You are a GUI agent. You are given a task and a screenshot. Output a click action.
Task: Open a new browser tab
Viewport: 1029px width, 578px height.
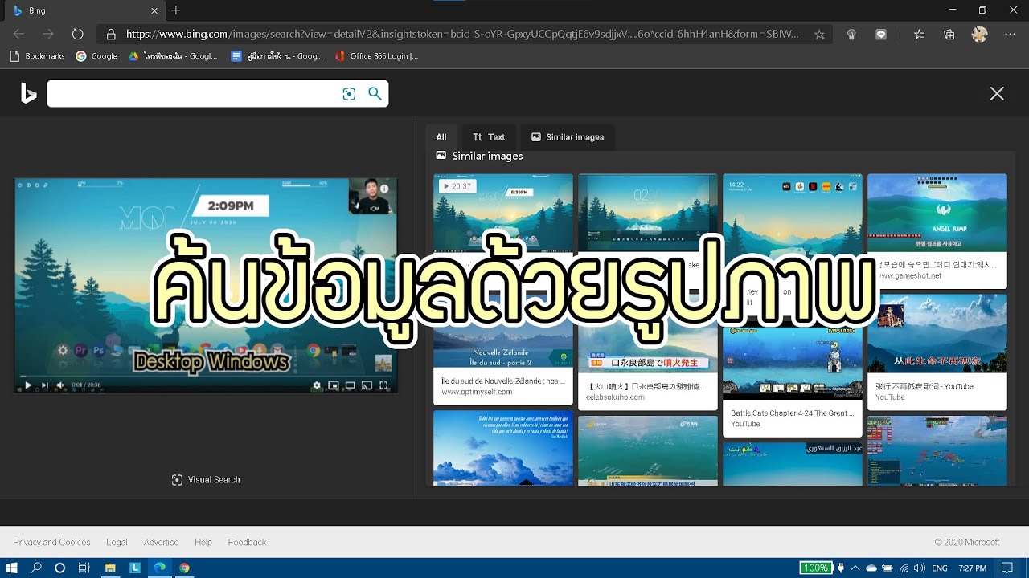pos(176,10)
